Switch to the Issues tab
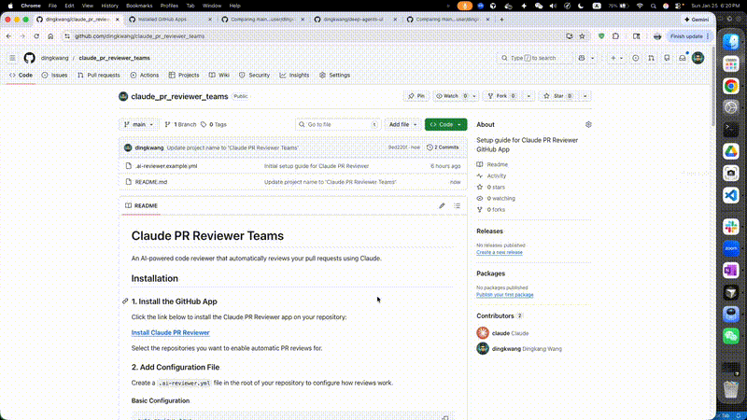 pyautogui.click(x=55, y=76)
